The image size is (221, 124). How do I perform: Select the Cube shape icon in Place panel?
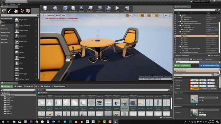point(17,47)
